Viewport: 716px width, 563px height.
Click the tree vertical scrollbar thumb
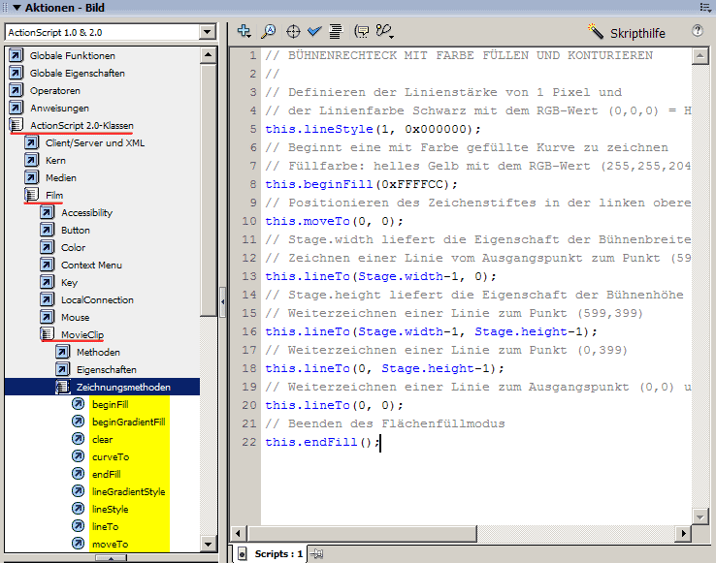click(209, 189)
